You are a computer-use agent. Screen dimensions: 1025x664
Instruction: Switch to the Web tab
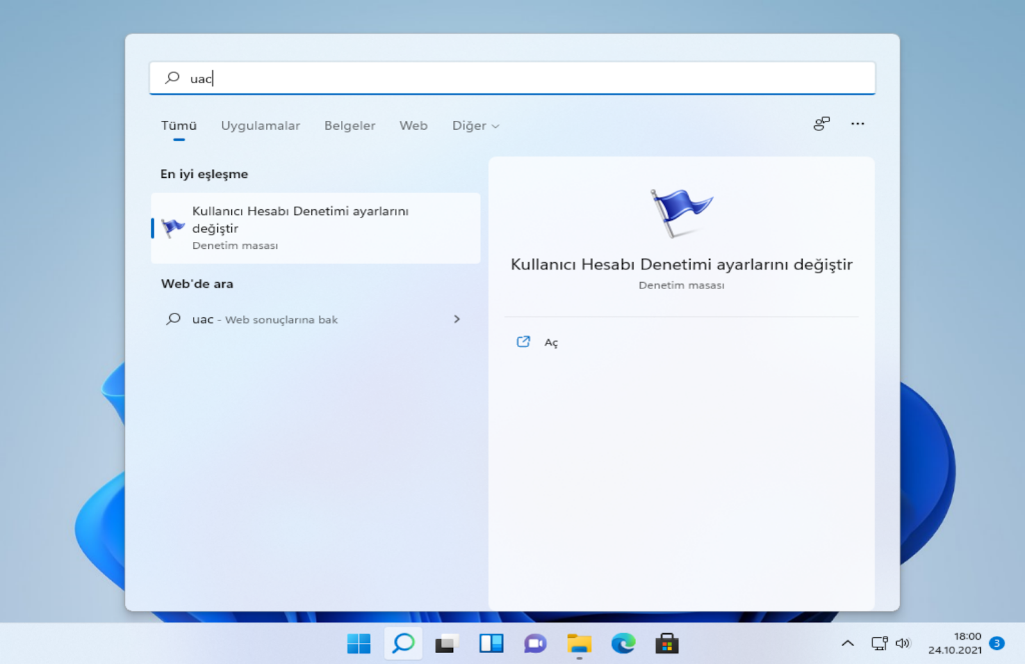413,125
